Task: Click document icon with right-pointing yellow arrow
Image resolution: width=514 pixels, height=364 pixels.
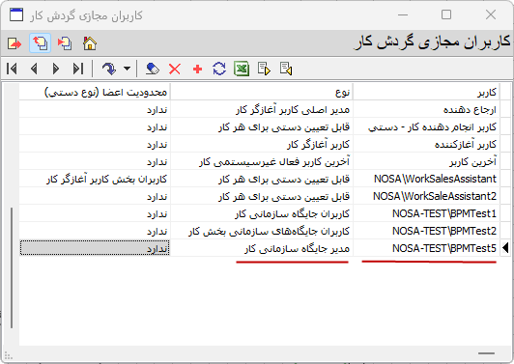Action: tap(264, 69)
